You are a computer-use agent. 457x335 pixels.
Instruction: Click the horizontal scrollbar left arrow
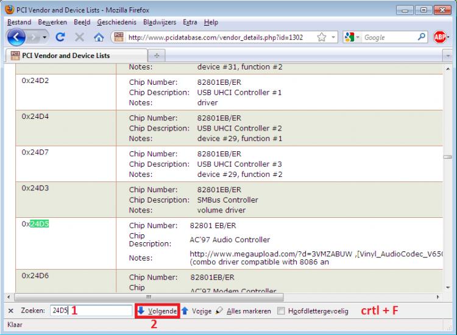tap(9, 297)
